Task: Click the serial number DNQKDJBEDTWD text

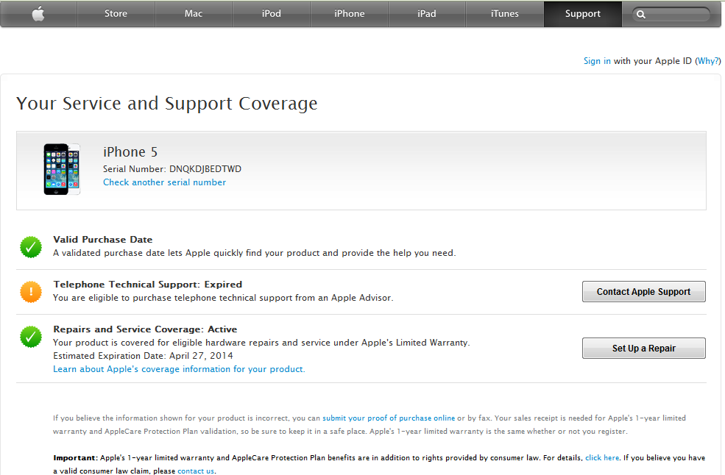Action: point(205,169)
